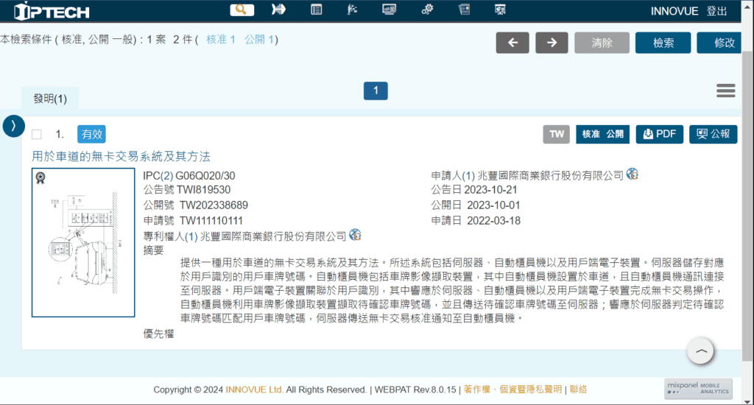Go to the next record with right arrow
This screenshot has height=405, width=754.
[x=552, y=43]
